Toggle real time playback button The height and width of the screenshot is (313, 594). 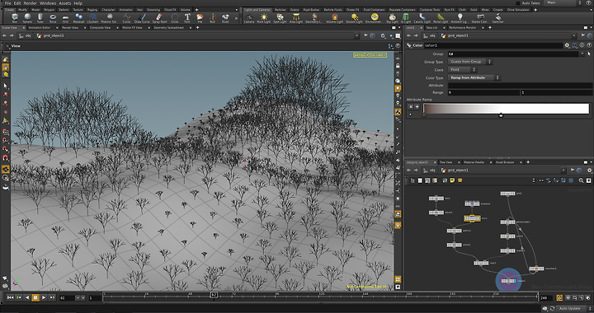(559, 298)
